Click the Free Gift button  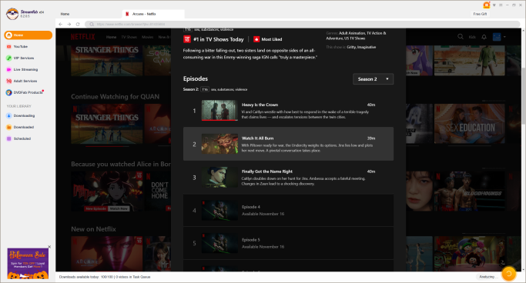[480, 14]
